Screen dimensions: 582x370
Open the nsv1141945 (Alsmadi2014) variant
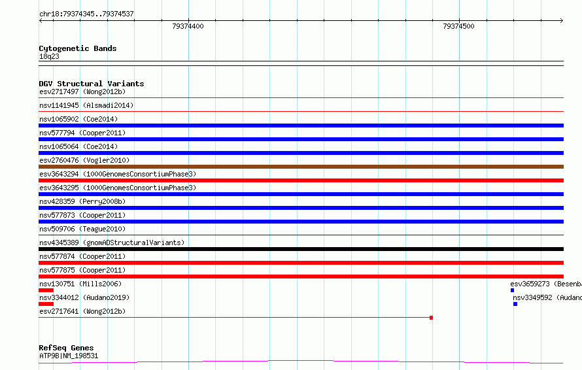(x=86, y=105)
